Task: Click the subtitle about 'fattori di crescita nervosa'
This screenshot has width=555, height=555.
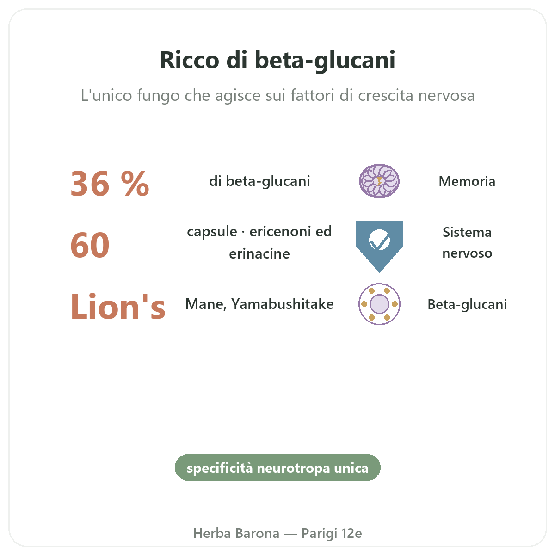Action: coord(277,96)
